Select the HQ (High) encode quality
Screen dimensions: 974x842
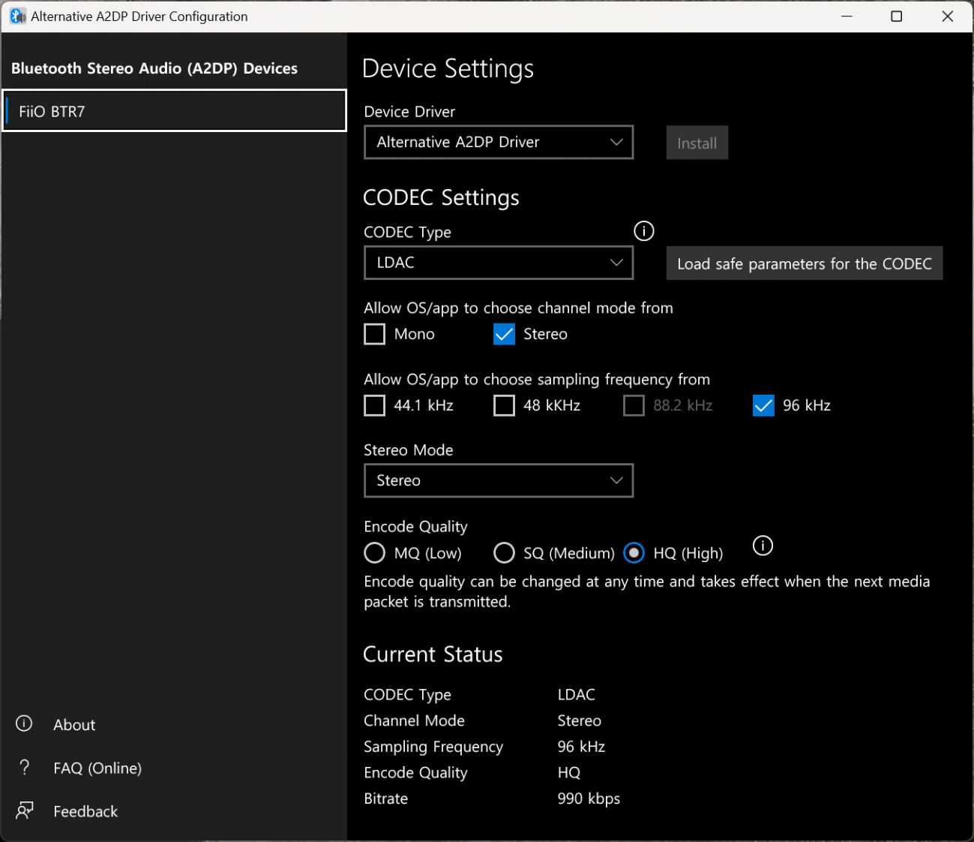pyautogui.click(x=634, y=553)
